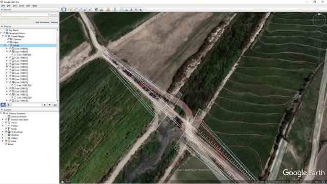
Task: Collapse the Model folder tree arrow
Action: pyautogui.click(x=5, y=45)
